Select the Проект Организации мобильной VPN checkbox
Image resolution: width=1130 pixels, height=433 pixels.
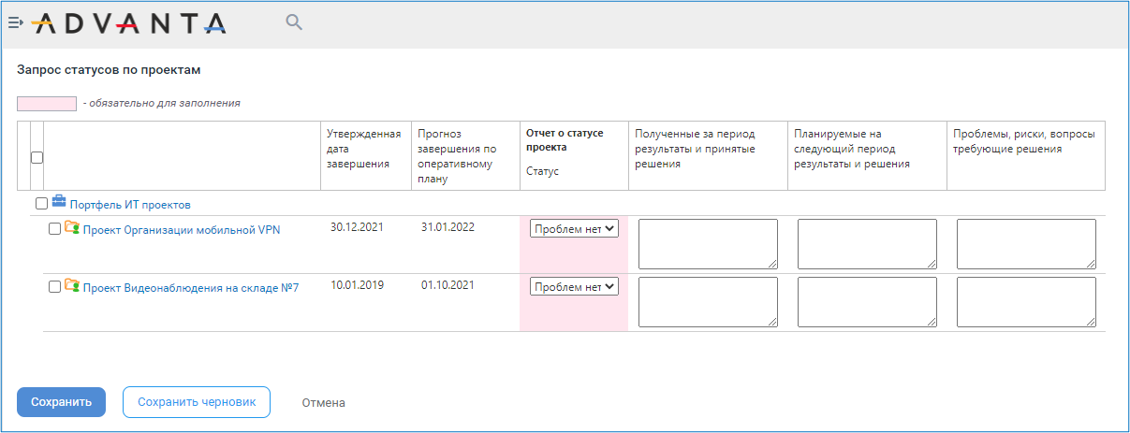coord(54,229)
